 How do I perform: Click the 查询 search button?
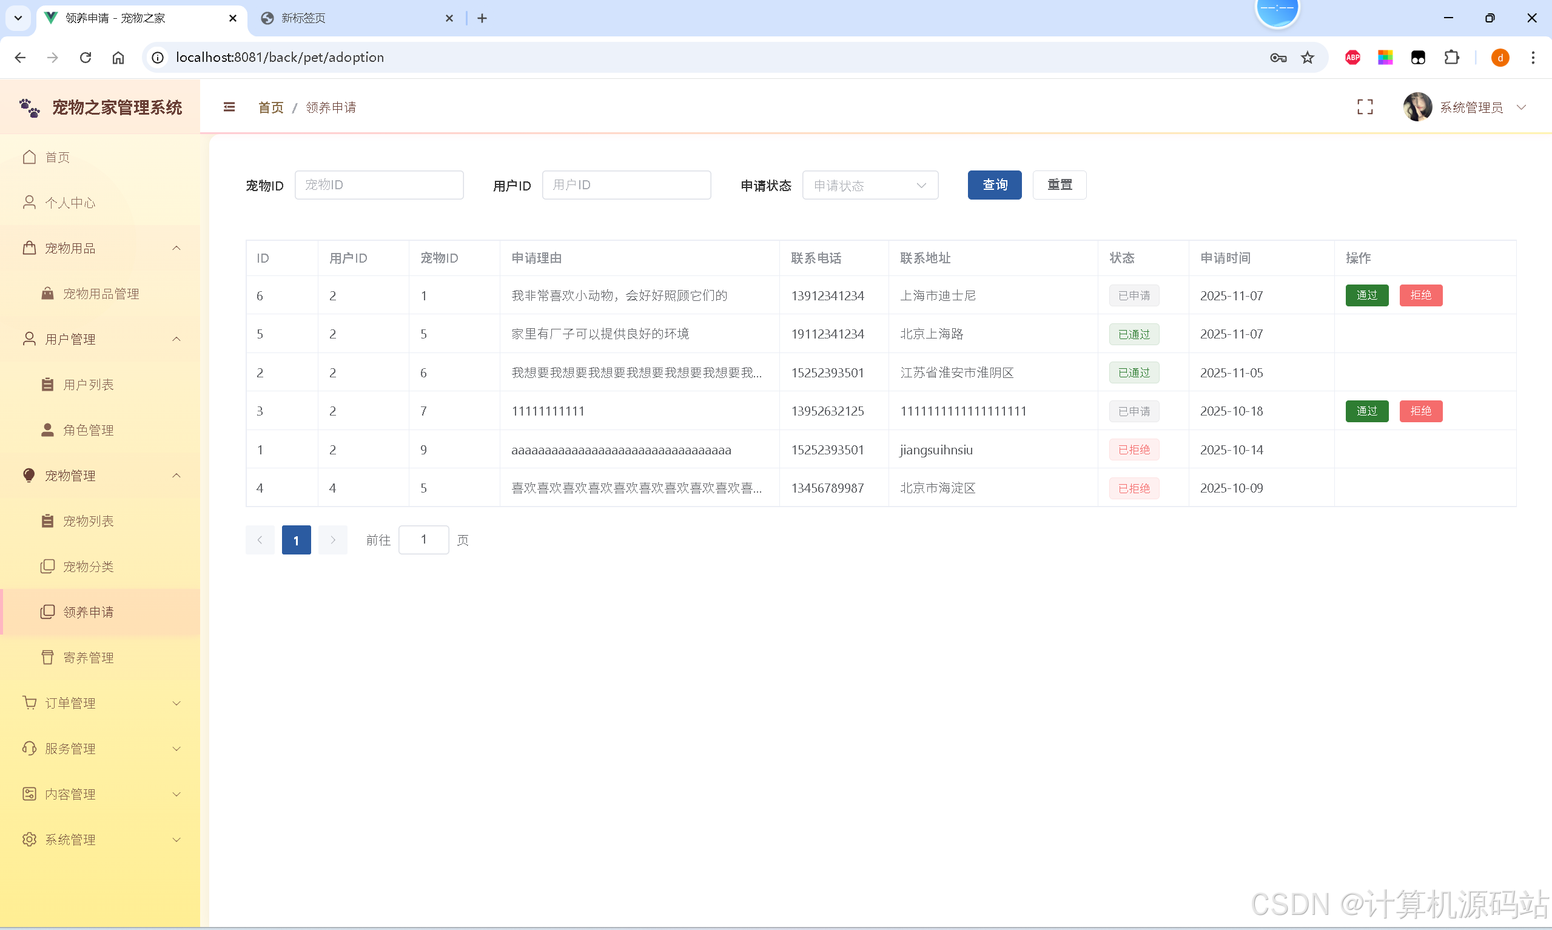point(994,185)
